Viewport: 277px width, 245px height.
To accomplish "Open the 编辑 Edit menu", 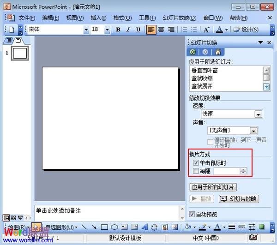I will (51, 18).
